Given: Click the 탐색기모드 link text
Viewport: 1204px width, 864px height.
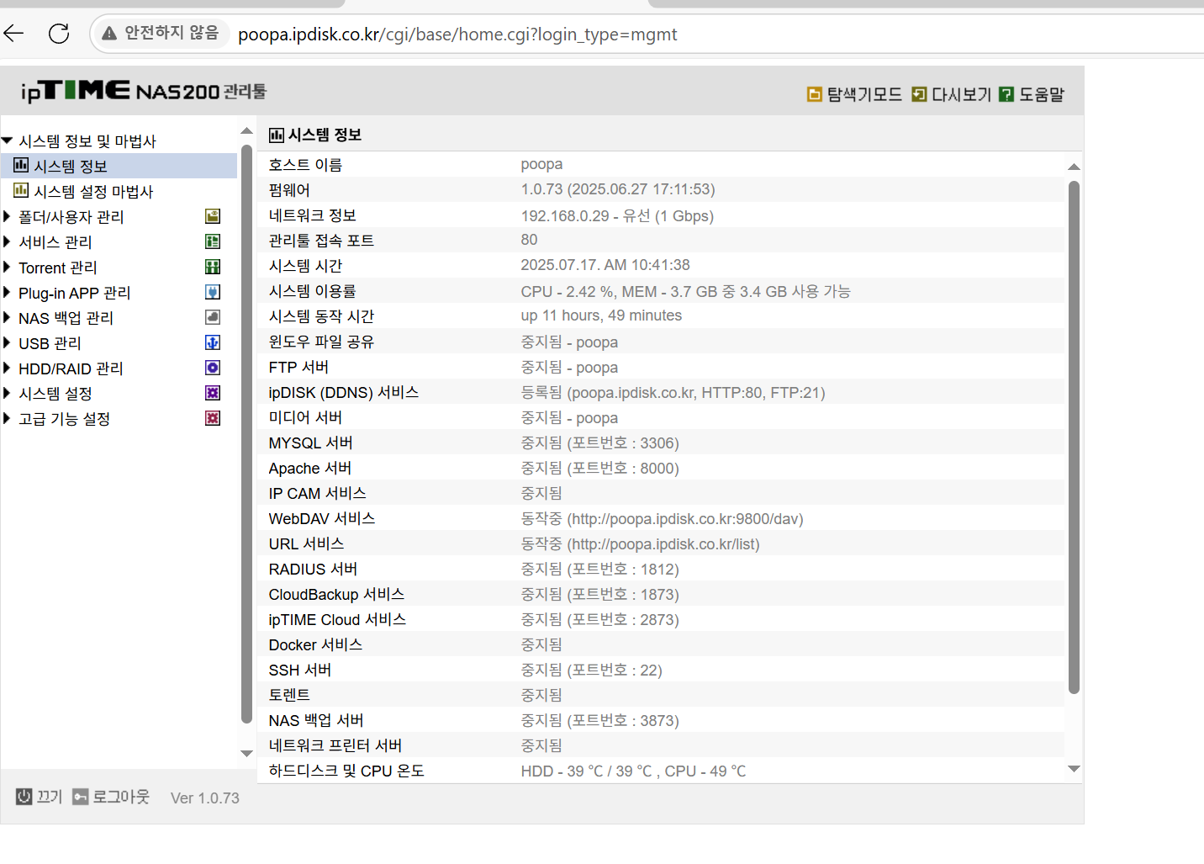Looking at the screenshot, I should (x=864, y=94).
